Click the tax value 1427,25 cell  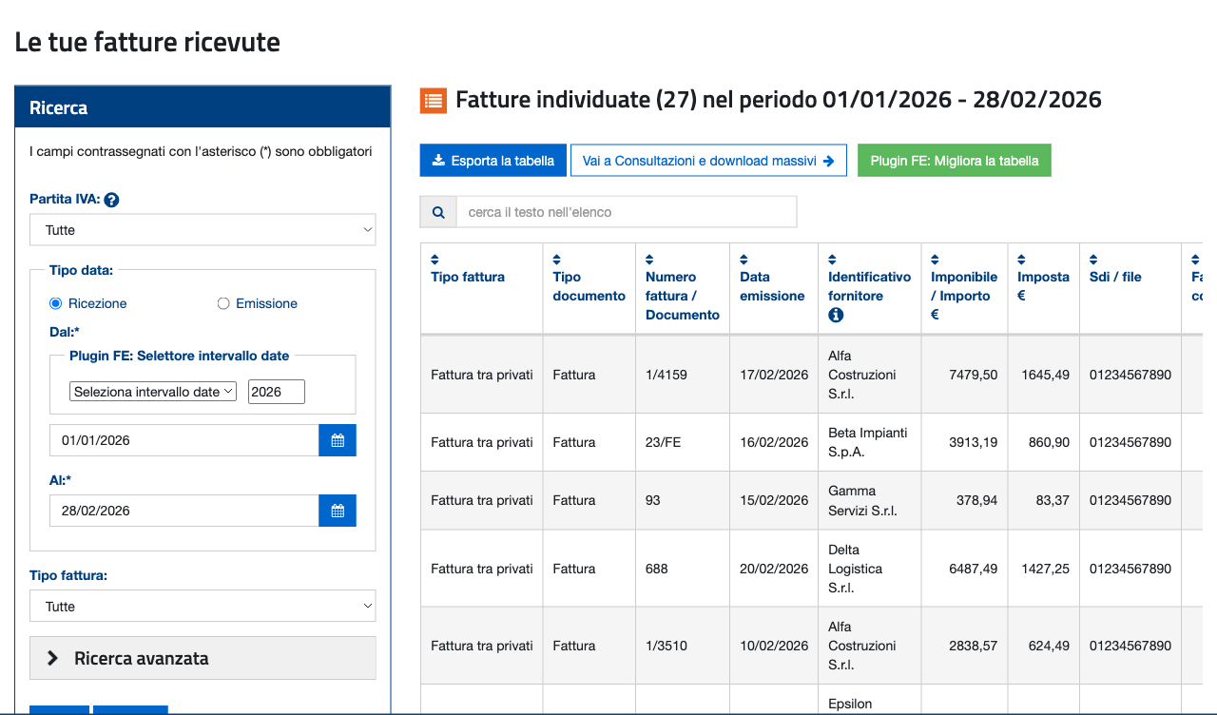coord(1046,569)
